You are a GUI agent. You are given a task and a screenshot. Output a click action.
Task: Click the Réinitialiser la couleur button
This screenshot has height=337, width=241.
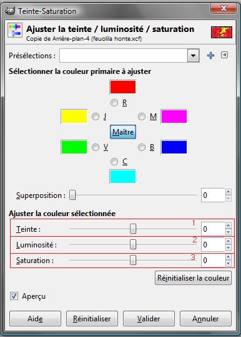tap(193, 278)
